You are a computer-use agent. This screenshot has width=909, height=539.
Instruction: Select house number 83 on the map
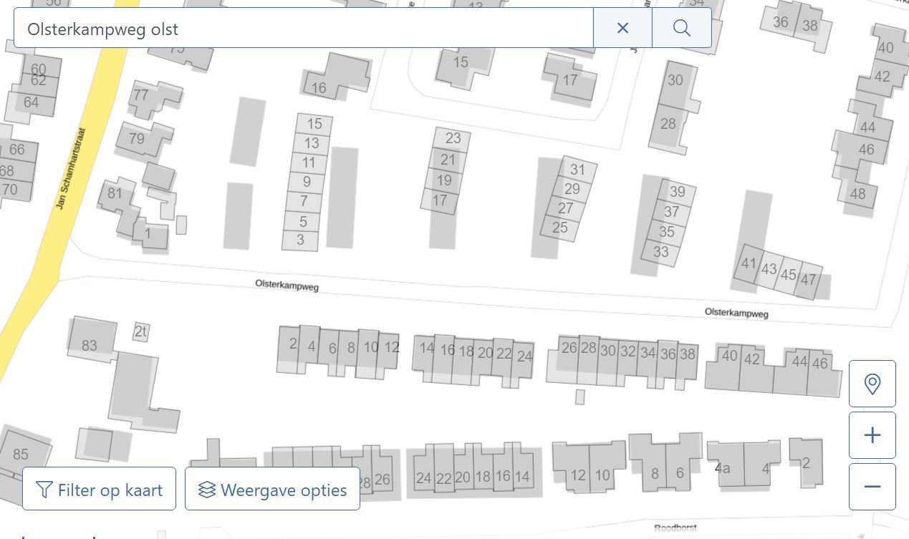point(90,345)
